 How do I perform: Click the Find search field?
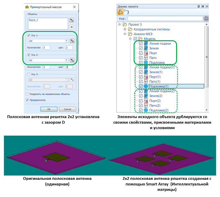tap(165, 19)
